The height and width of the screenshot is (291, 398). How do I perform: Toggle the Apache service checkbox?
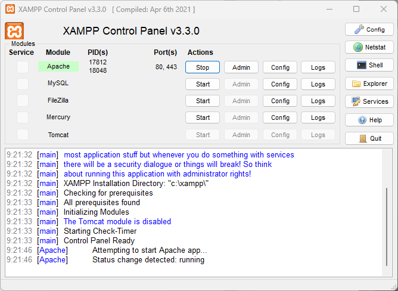(22, 67)
